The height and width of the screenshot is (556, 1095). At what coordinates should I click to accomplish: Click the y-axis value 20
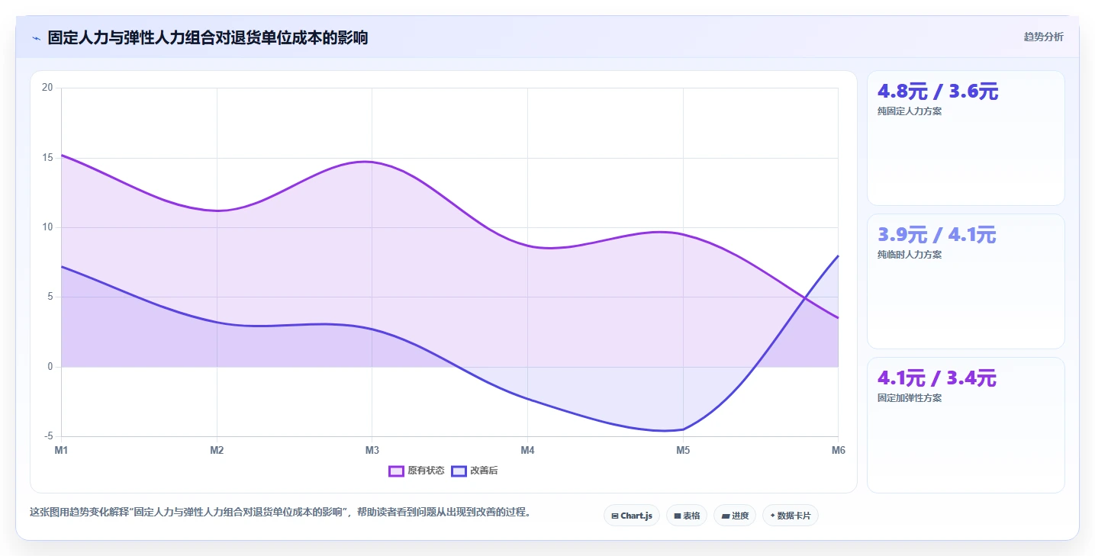pyautogui.click(x=47, y=88)
